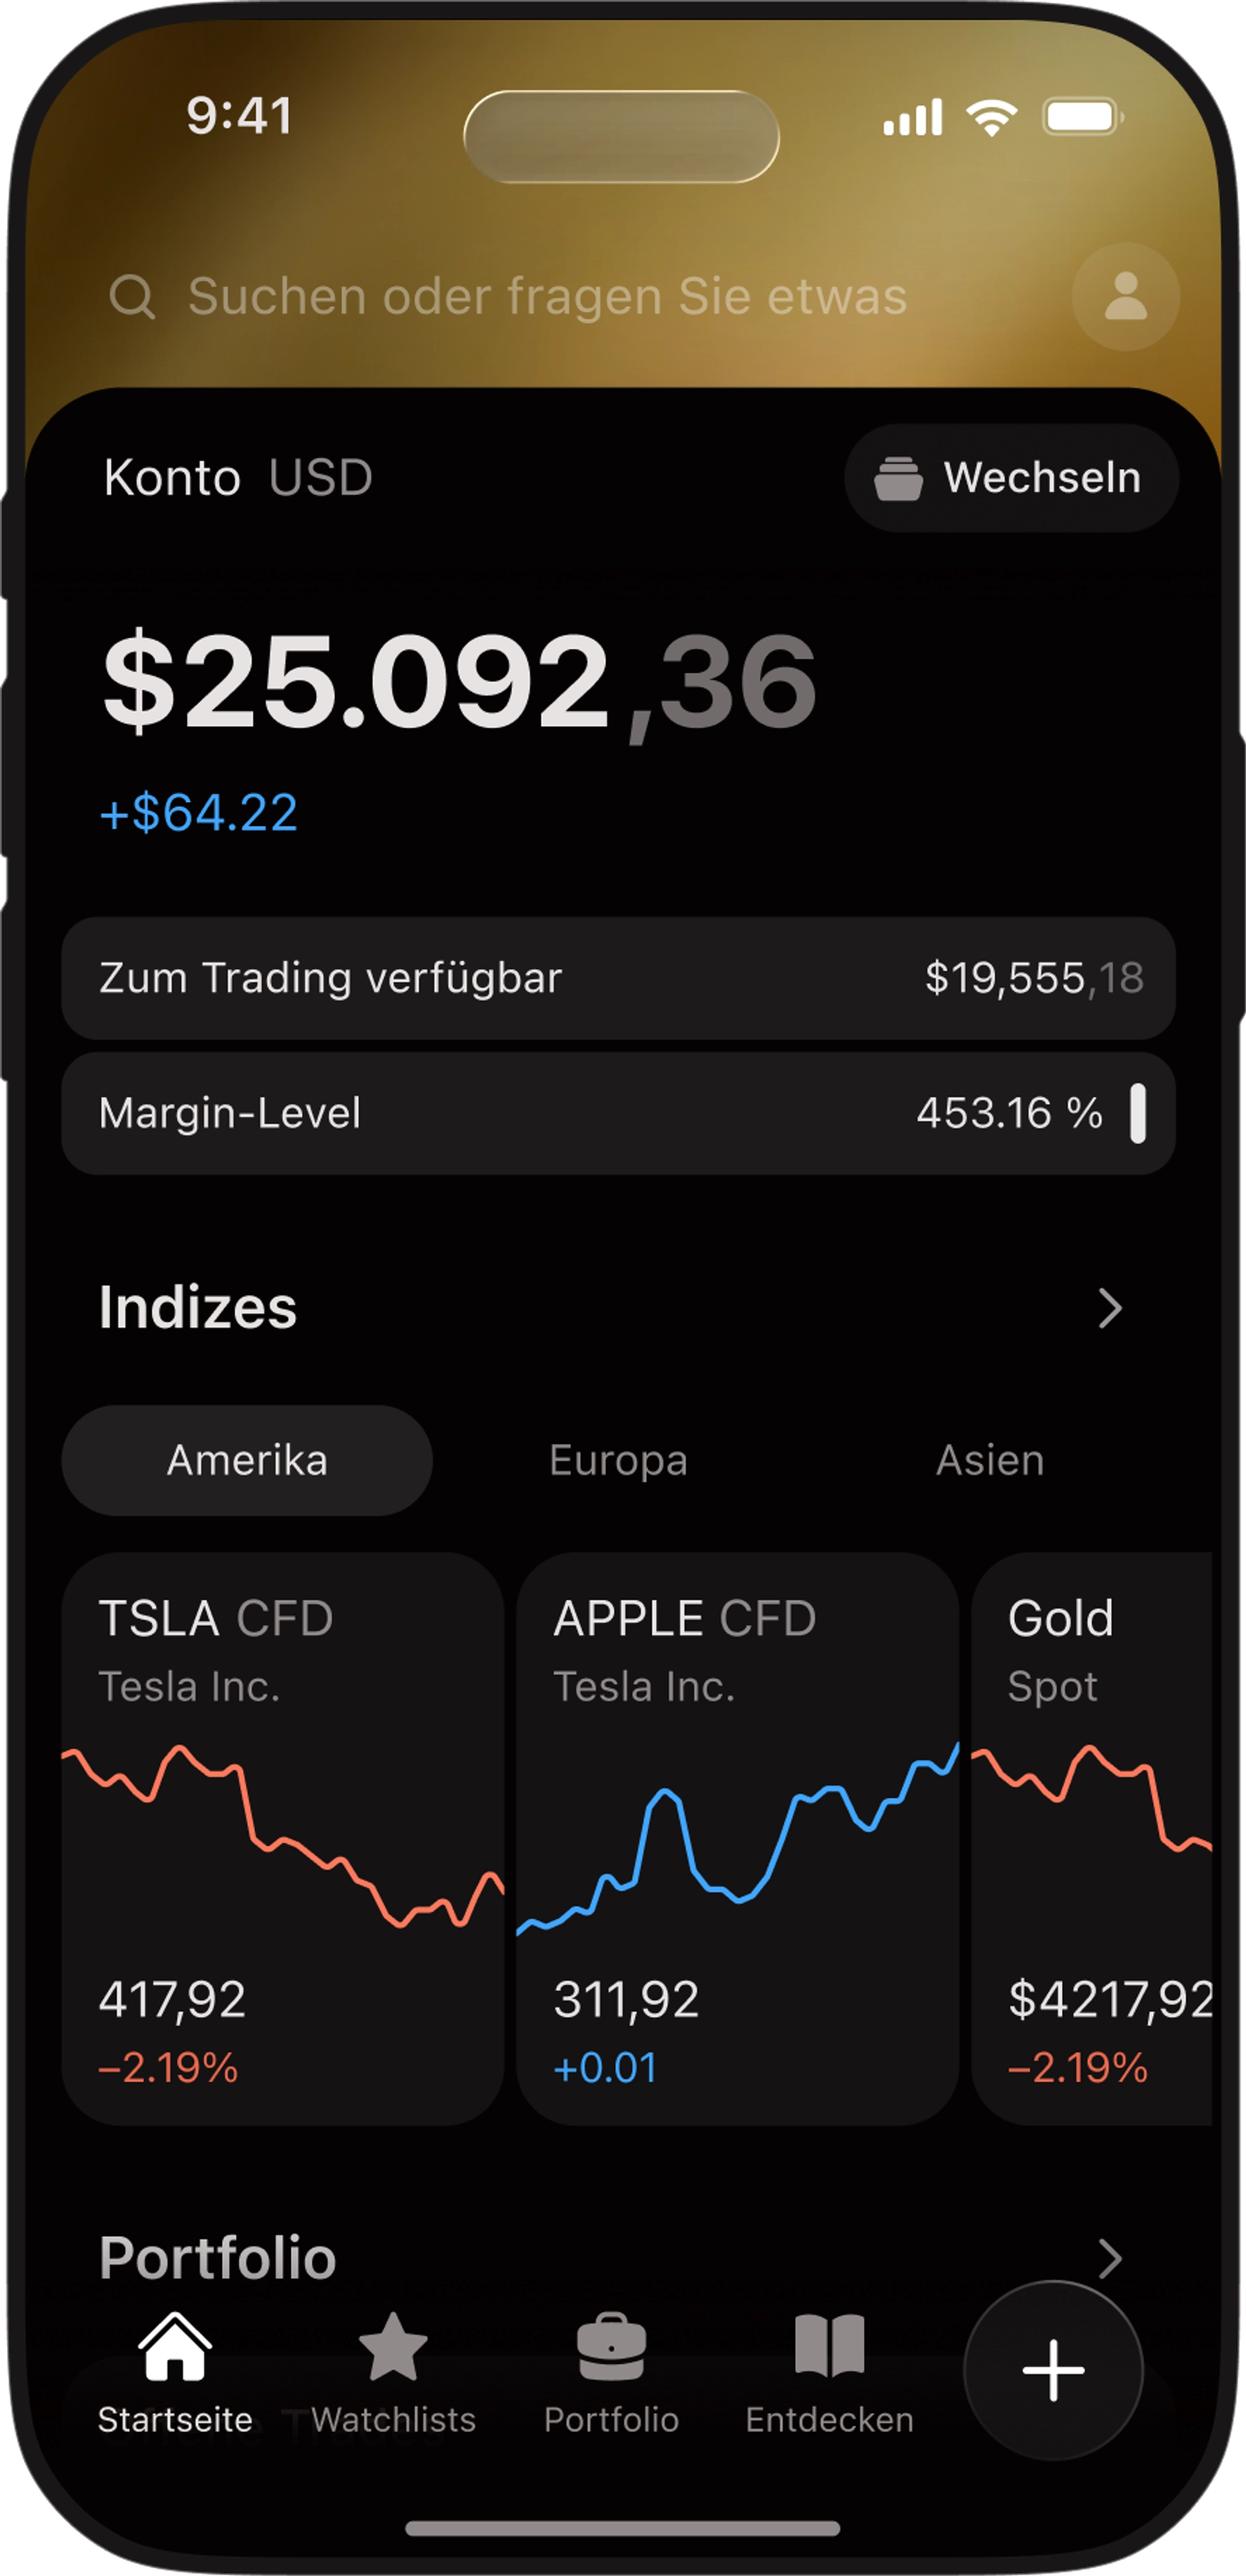The height and width of the screenshot is (2576, 1246).
Task: Switch indices to Europa
Action: 618,1460
